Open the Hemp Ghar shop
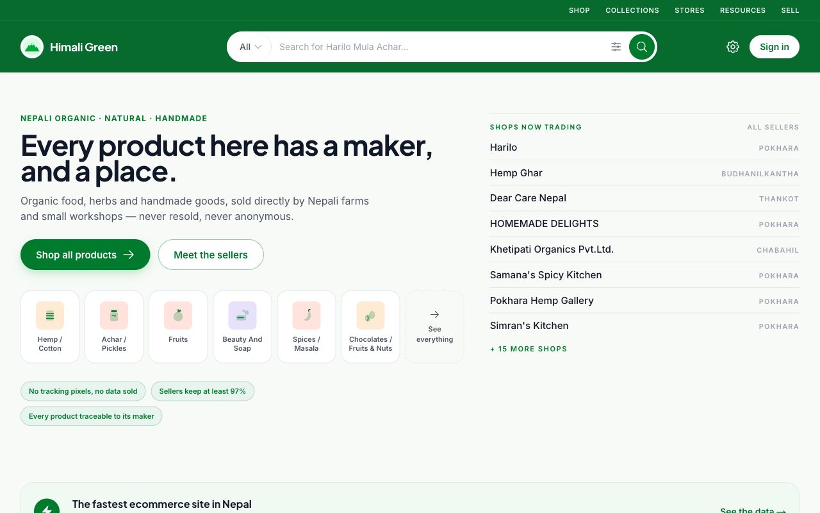Viewport: 820px width, 513px height. click(x=644, y=173)
